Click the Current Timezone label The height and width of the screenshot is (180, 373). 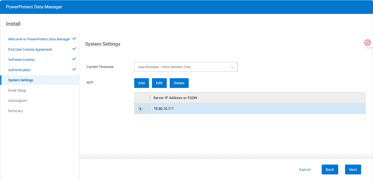(100, 67)
